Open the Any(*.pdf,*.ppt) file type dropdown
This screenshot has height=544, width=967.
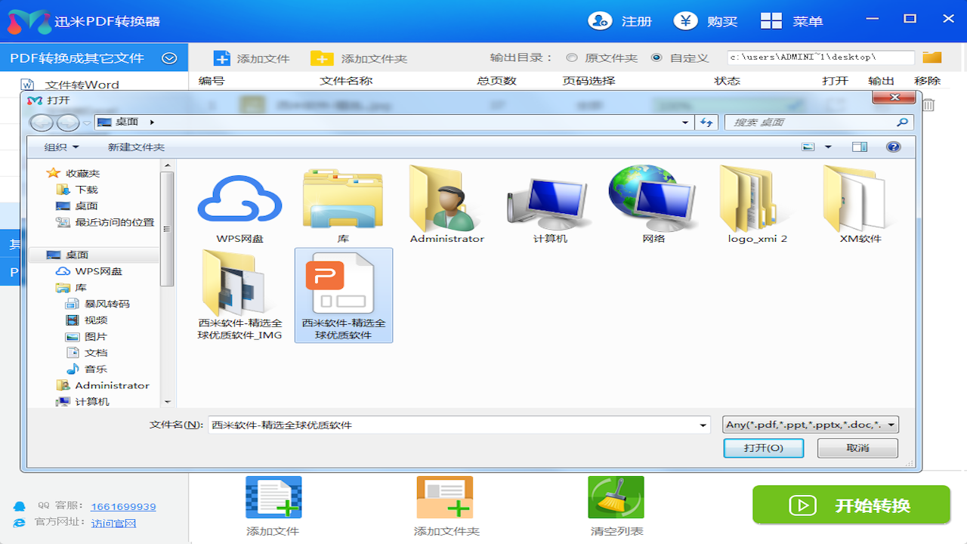[890, 425]
